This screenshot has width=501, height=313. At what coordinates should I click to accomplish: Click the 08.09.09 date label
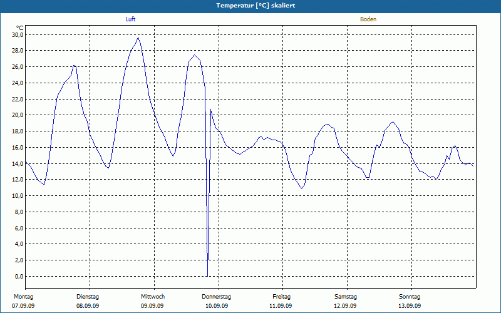[88, 306]
